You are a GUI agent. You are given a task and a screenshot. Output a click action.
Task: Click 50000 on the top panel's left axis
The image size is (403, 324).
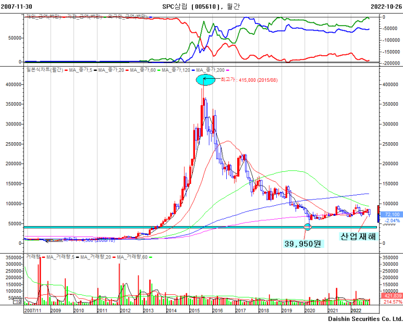click(x=15, y=38)
